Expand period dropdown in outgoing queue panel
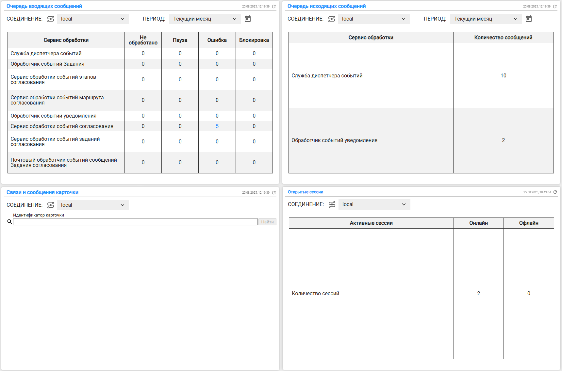The height and width of the screenshot is (371, 562). (x=486, y=19)
